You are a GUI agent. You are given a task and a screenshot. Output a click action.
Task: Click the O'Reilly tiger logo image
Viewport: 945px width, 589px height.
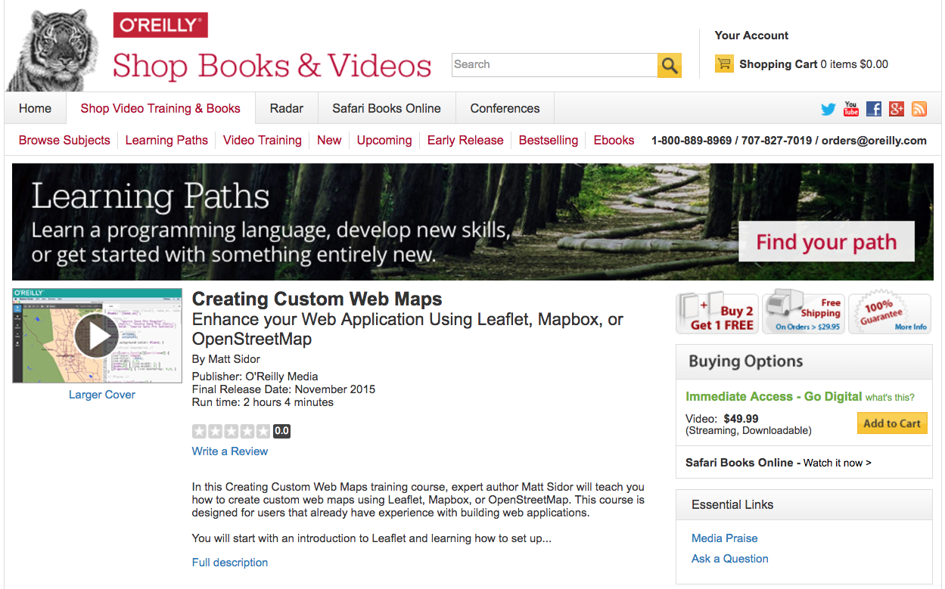coord(53,50)
